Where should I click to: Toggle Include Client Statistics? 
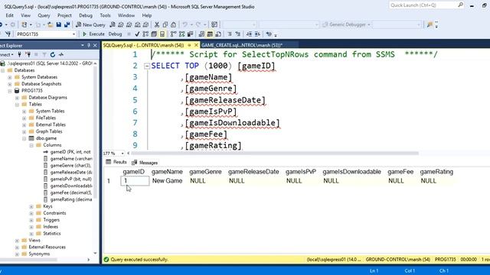tap(190, 34)
